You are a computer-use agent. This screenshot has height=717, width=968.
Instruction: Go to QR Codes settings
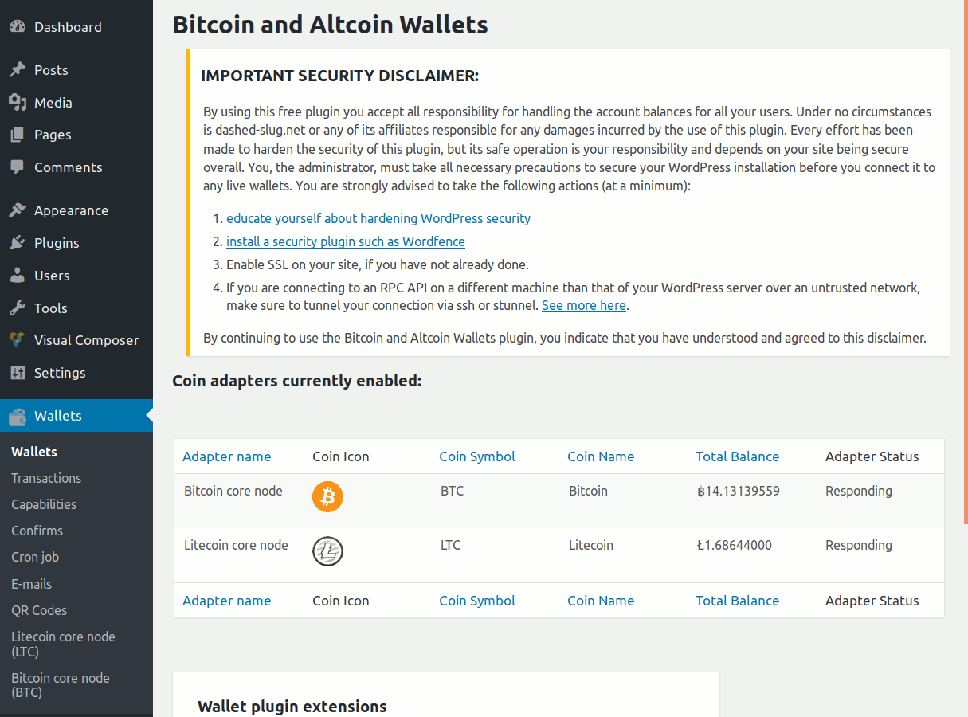[39, 610]
